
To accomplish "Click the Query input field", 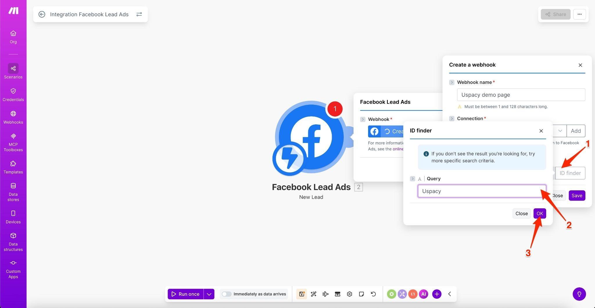I will [x=482, y=191].
